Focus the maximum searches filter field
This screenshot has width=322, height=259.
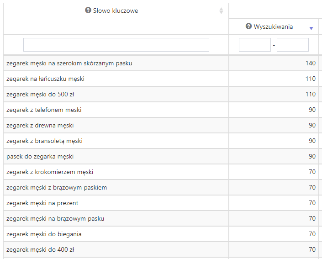pos(292,45)
